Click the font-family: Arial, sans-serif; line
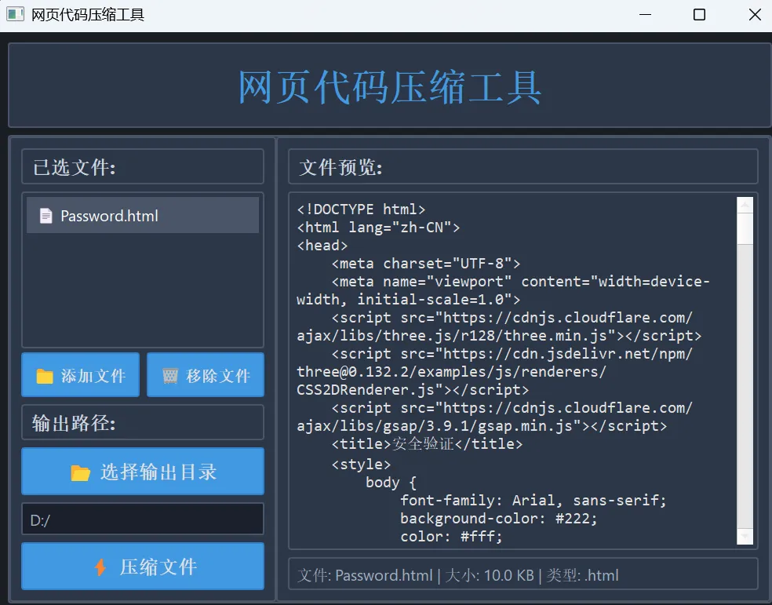Screen dimensions: 772x605 533,500
